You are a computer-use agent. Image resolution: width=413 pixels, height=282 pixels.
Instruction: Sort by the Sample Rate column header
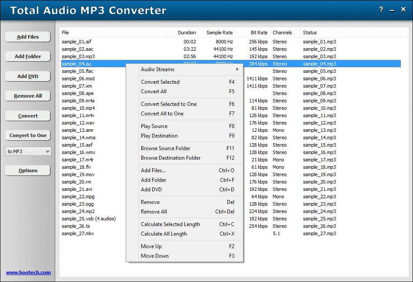[x=217, y=33]
